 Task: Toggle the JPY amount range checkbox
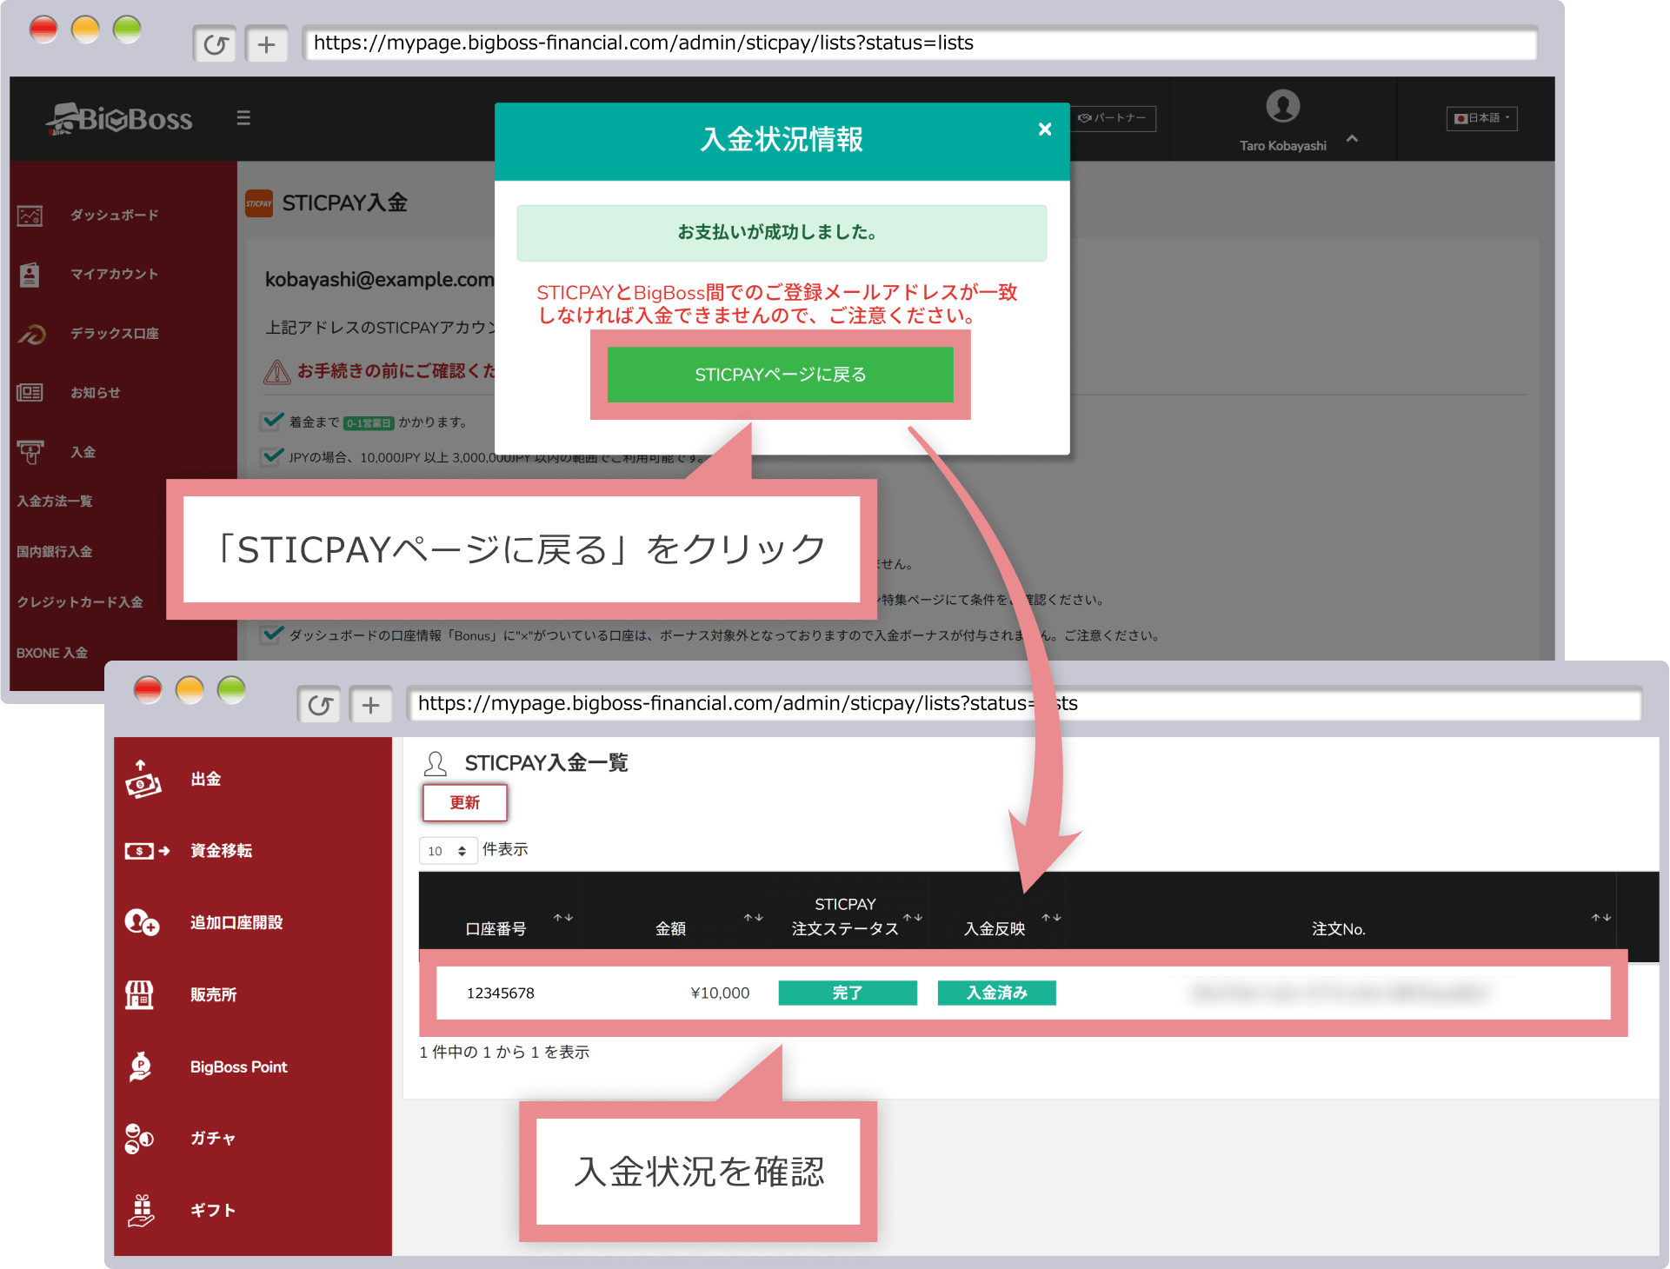point(272,456)
